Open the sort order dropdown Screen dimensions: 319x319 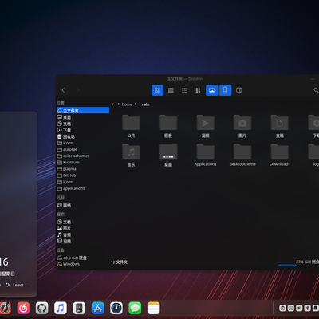coord(198,90)
